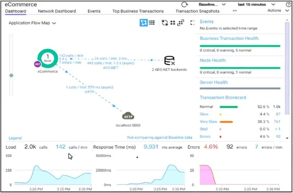Select the four-dot grid layout icon
The image size is (293, 193).
click(173, 23)
